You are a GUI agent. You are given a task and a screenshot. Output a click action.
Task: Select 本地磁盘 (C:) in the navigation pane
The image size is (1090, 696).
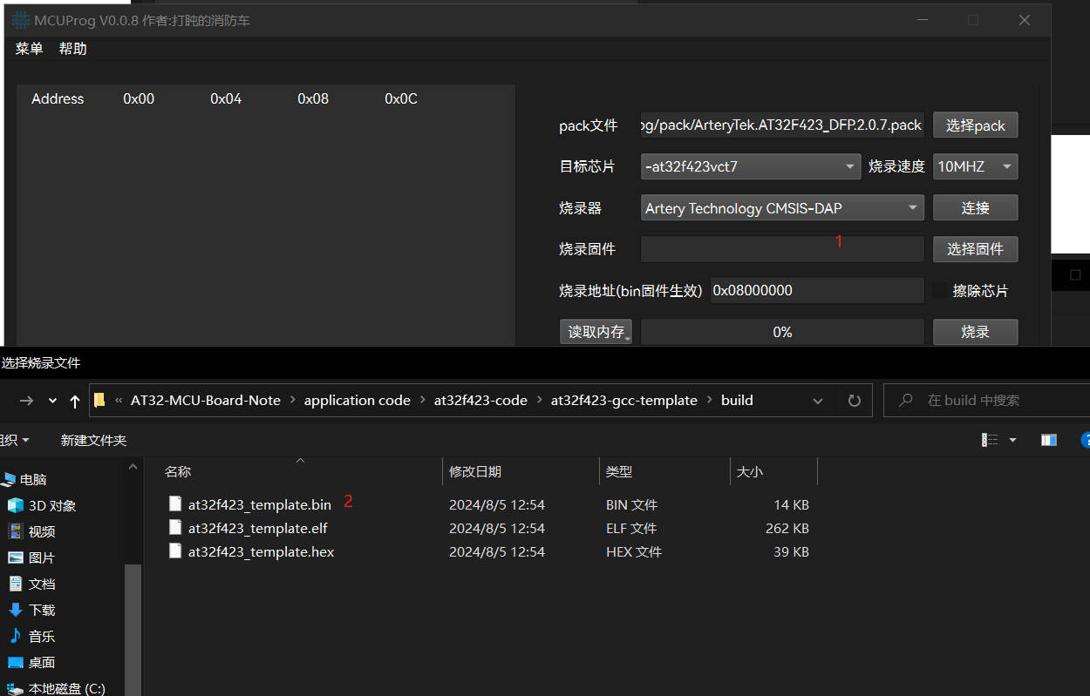(67, 688)
